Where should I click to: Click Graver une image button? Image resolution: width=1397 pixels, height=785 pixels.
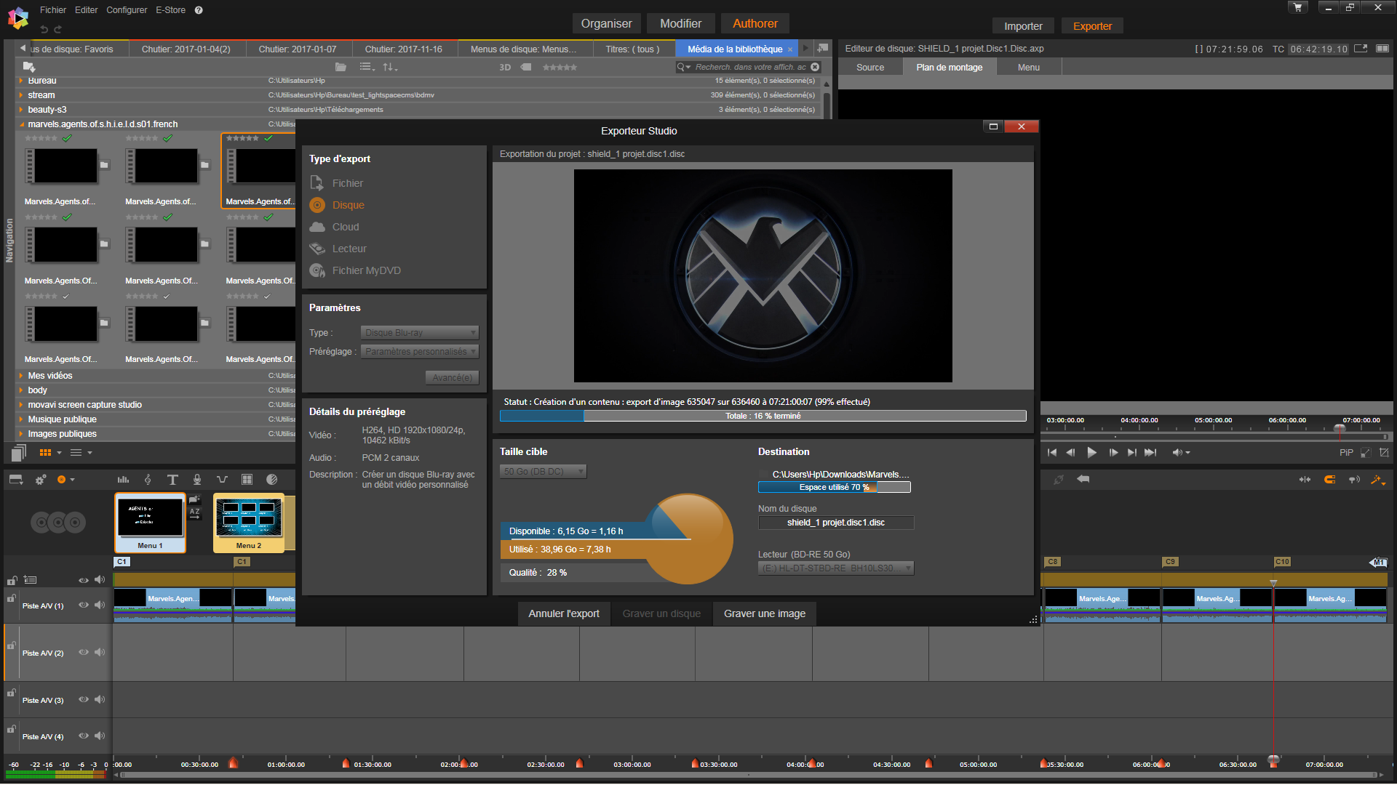point(764,613)
